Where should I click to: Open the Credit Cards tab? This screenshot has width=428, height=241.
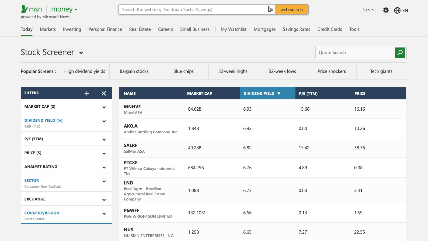329,29
